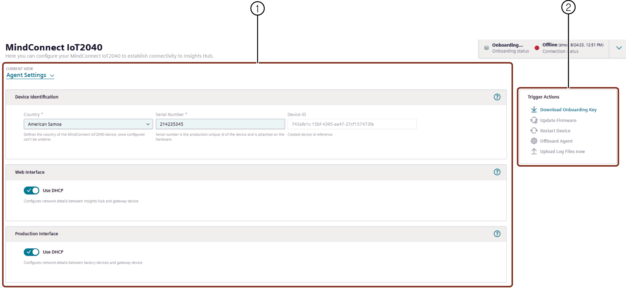Image resolution: width=626 pixels, height=288 pixels.
Task: Click Upload Log Files now action
Action: pos(562,151)
